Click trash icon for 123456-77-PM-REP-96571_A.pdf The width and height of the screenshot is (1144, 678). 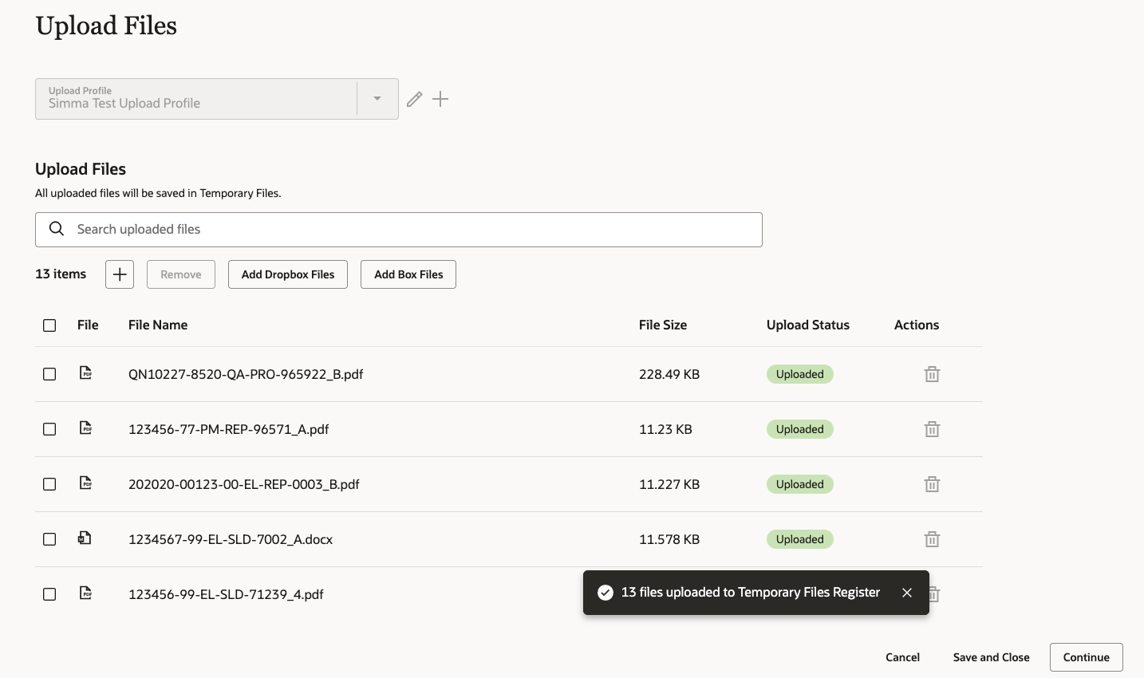pyautogui.click(x=932, y=429)
